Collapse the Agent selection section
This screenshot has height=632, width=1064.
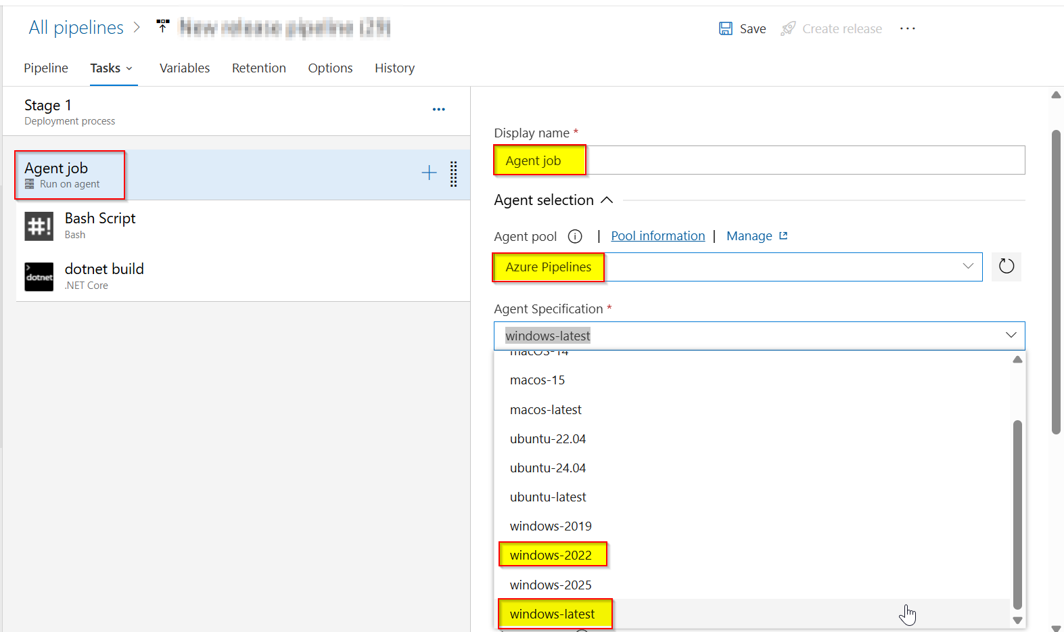click(607, 200)
